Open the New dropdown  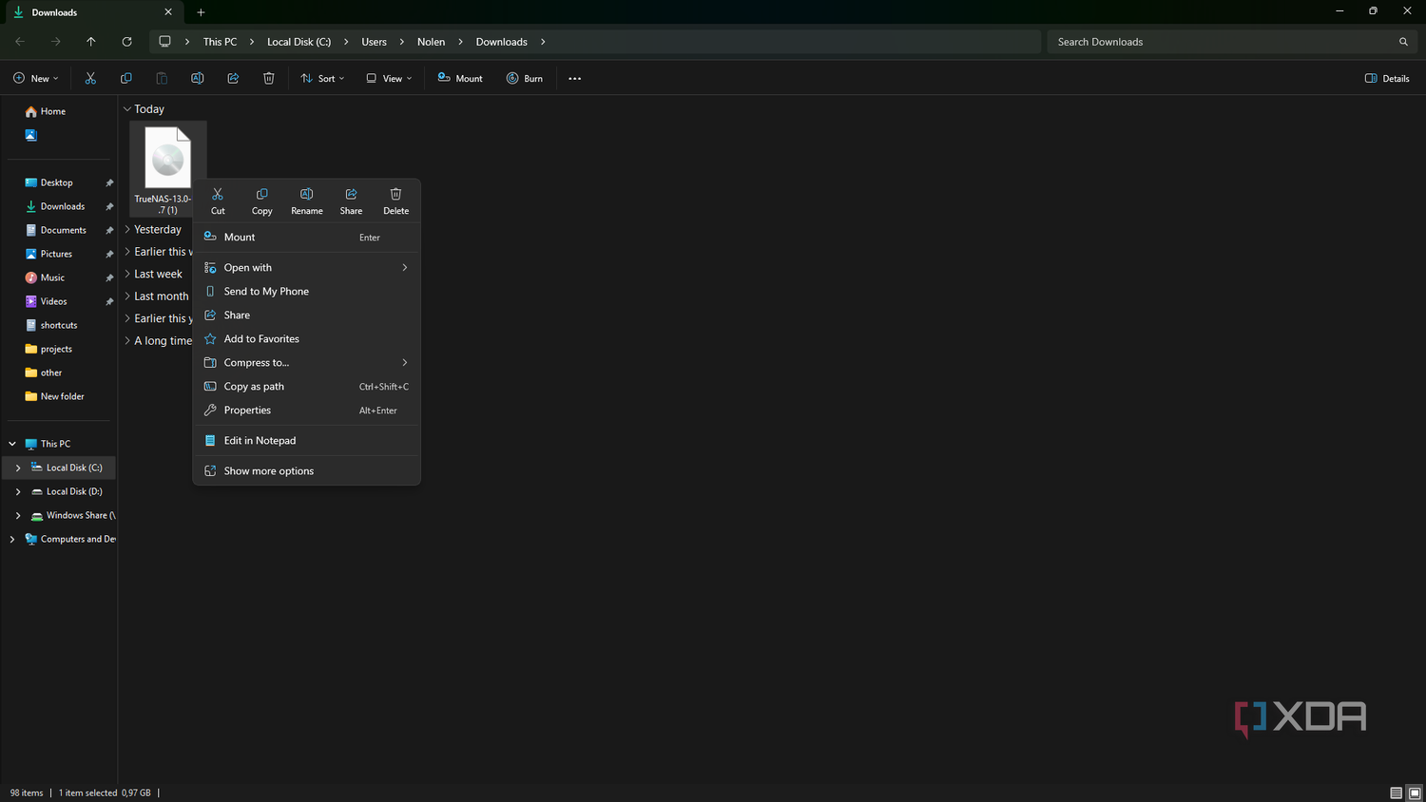[x=36, y=78]
